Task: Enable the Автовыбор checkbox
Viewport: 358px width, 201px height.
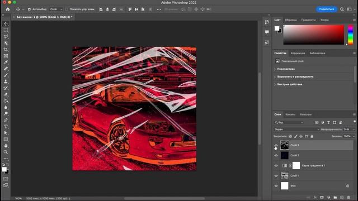Action: coord(29,9)
